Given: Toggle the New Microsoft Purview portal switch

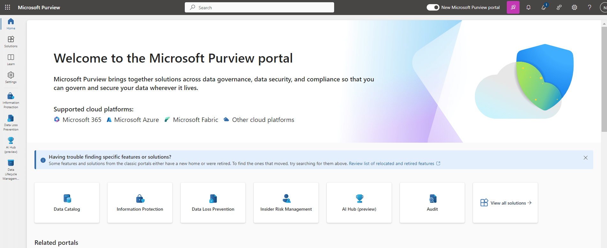Looking at the screenshot, I should point(433,7).
